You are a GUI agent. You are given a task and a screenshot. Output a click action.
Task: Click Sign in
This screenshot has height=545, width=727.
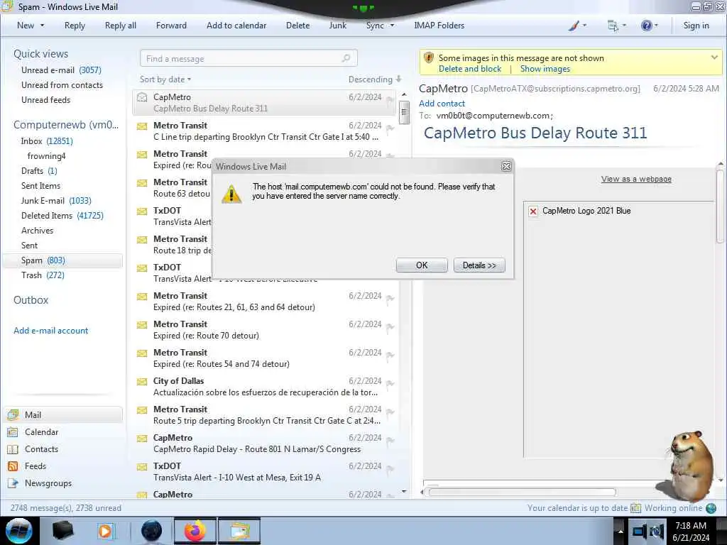pyautogui.click(x=696, y=26)
